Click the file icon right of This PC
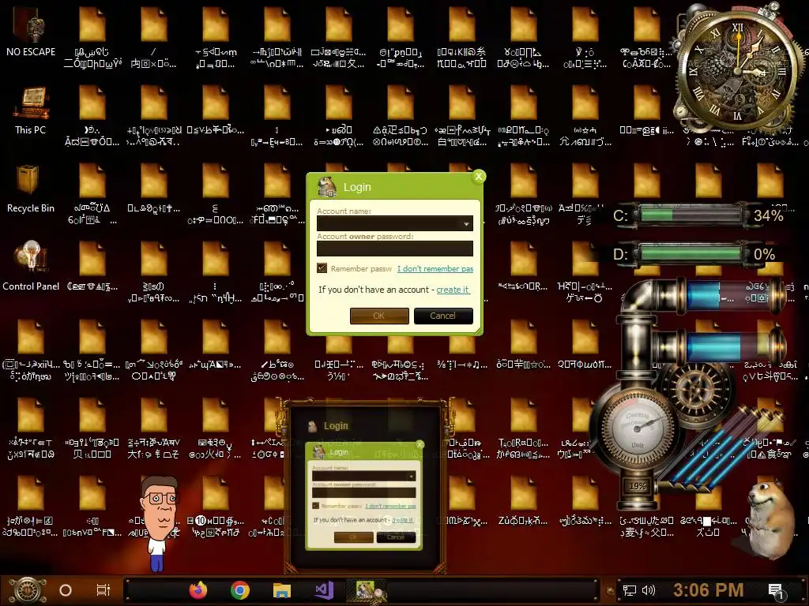The width and height of the screenshot is (809, 606). coord(92,103)
